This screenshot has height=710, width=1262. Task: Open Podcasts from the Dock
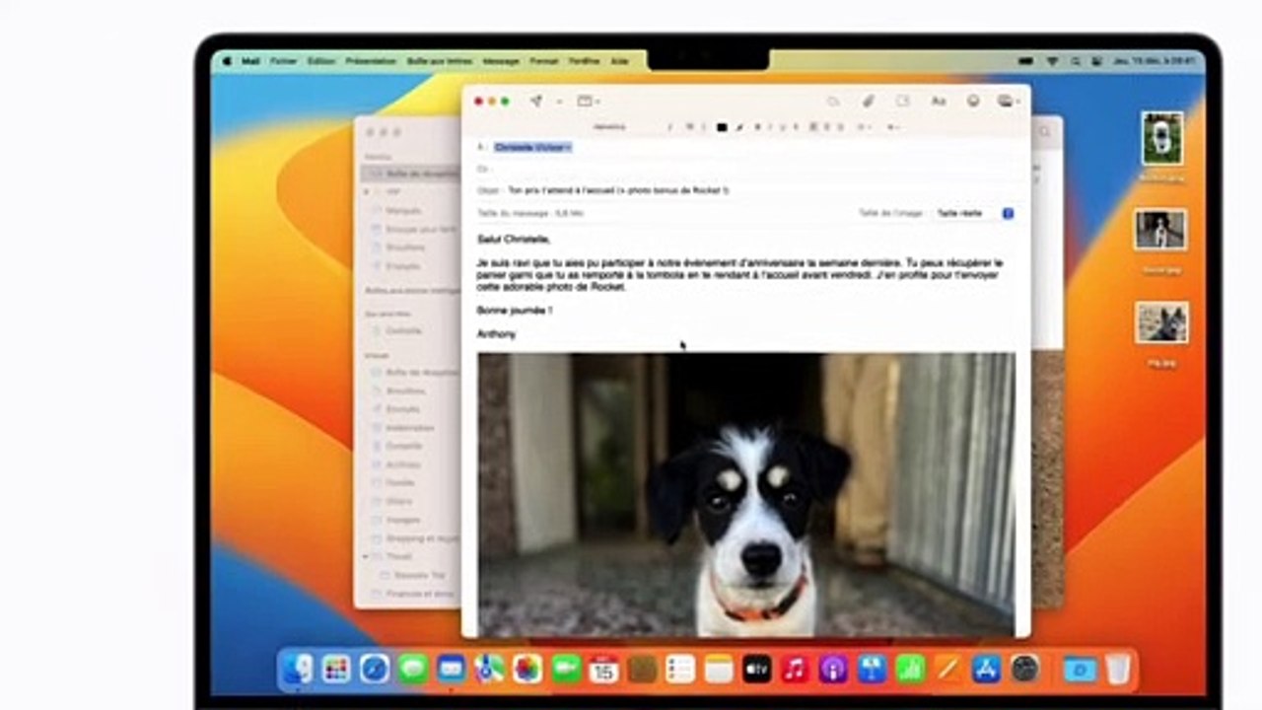(833, 669)
